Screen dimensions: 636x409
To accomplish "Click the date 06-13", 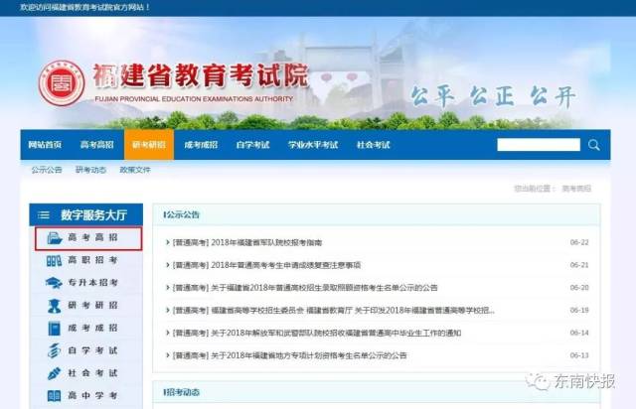I will click(579, 355).
